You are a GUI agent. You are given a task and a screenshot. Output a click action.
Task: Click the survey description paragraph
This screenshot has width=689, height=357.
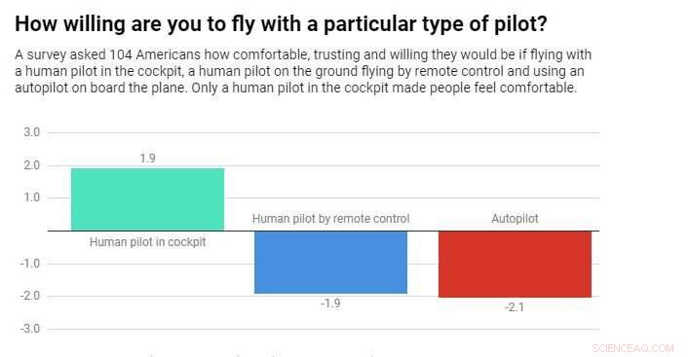click(303, 71)
